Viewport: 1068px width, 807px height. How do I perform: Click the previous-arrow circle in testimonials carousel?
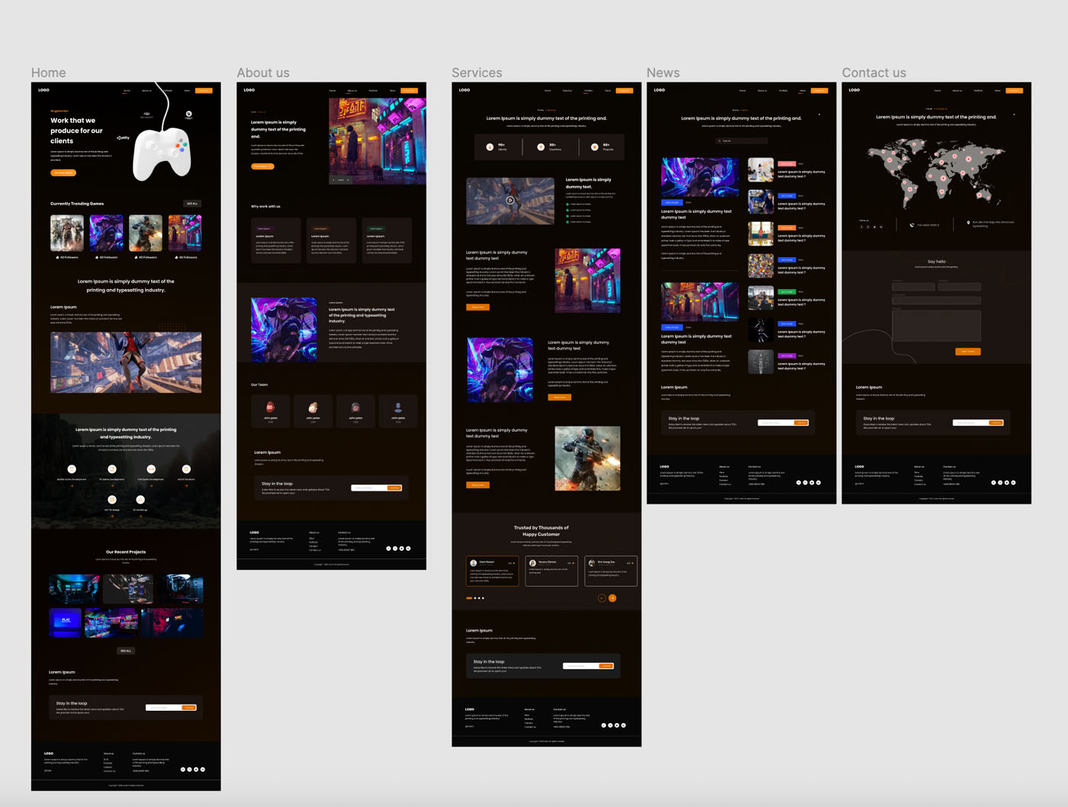click(601, 598)
